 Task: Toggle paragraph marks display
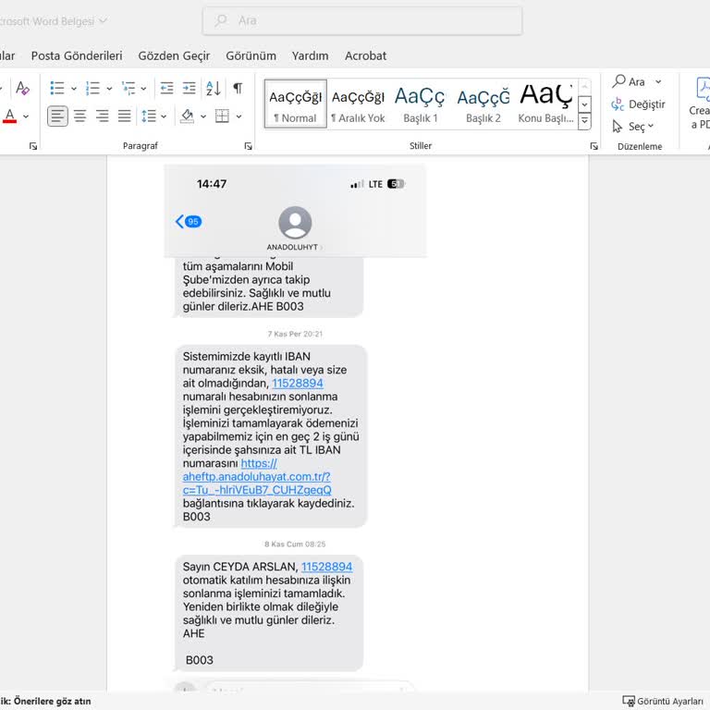pos(238,88)
